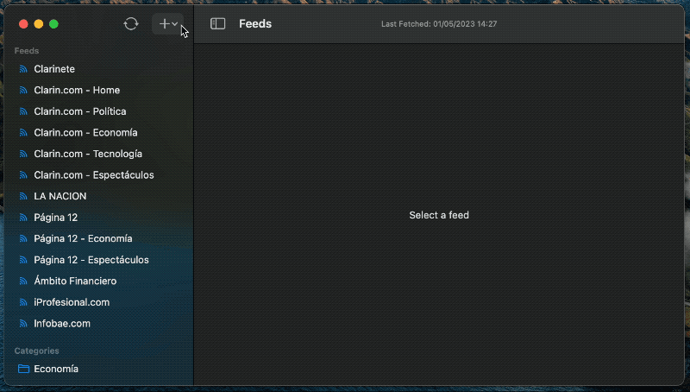
Task: Click the RSS icon beside Clarin.com - Espectáculos
Action: (23, 175)
